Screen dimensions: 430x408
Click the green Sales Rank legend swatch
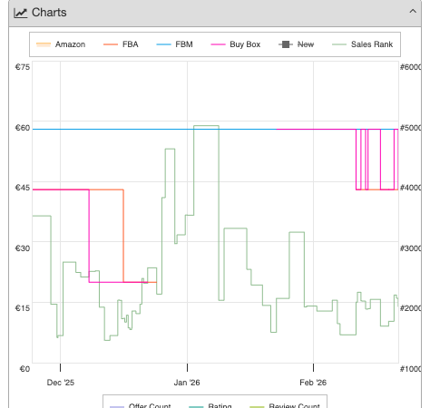coord(339,44)
